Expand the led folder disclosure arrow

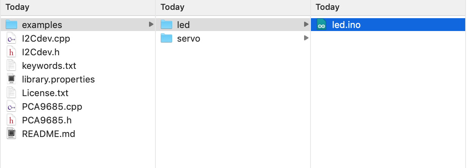(306, 25)
